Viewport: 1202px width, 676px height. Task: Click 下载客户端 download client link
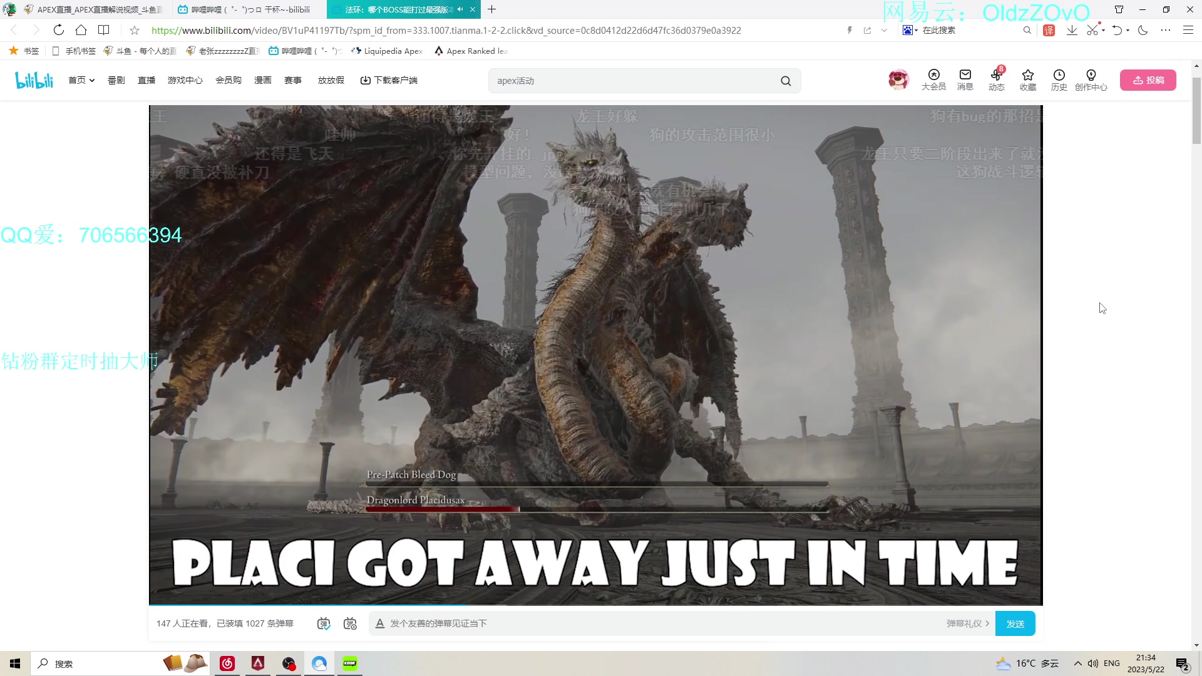pos(389,80)
